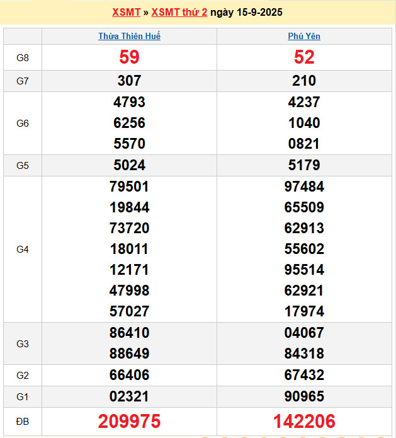Click the Phú Yên column link
Image resolution: width=396 pixels, height=438 pixels.
304,36
